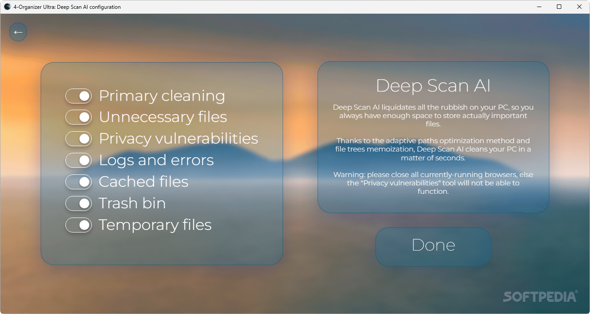This screenshot has width=590, height=314.
Task: Close the Deep Scan AI configuration window
Action: [579, 7]
